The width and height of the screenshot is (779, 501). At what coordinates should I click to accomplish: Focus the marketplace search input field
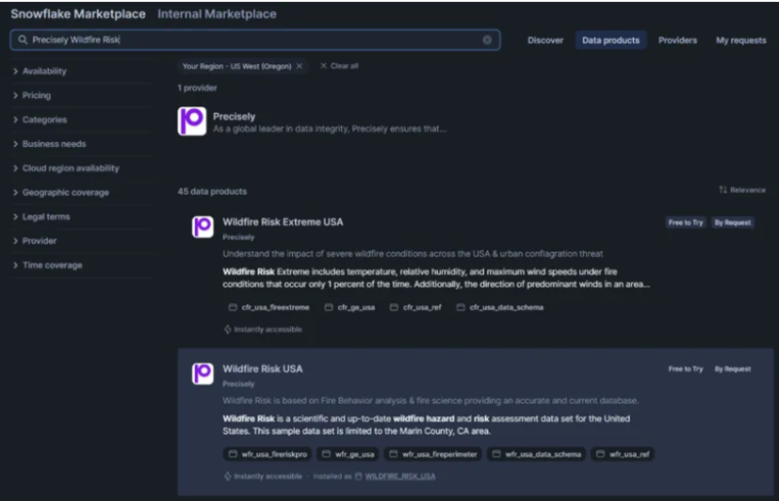point(255,40)
